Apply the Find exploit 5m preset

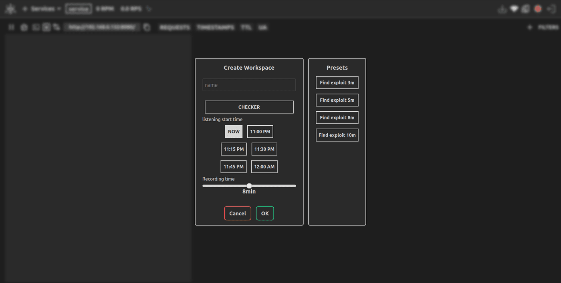(x=337, y=100)
